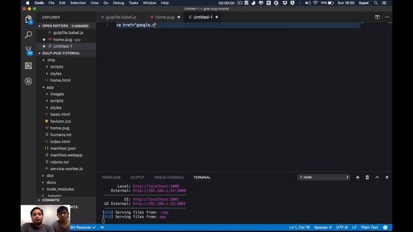This screenshot has width=413, height=232.
Task: Click the Dropbox icon in menu bar
Action: point(285,3)
